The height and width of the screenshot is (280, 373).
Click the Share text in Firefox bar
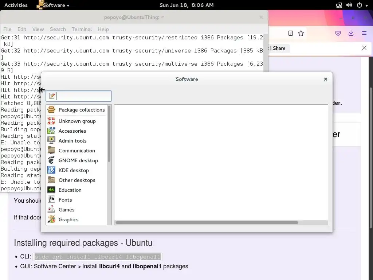click(x=279, y=48)
